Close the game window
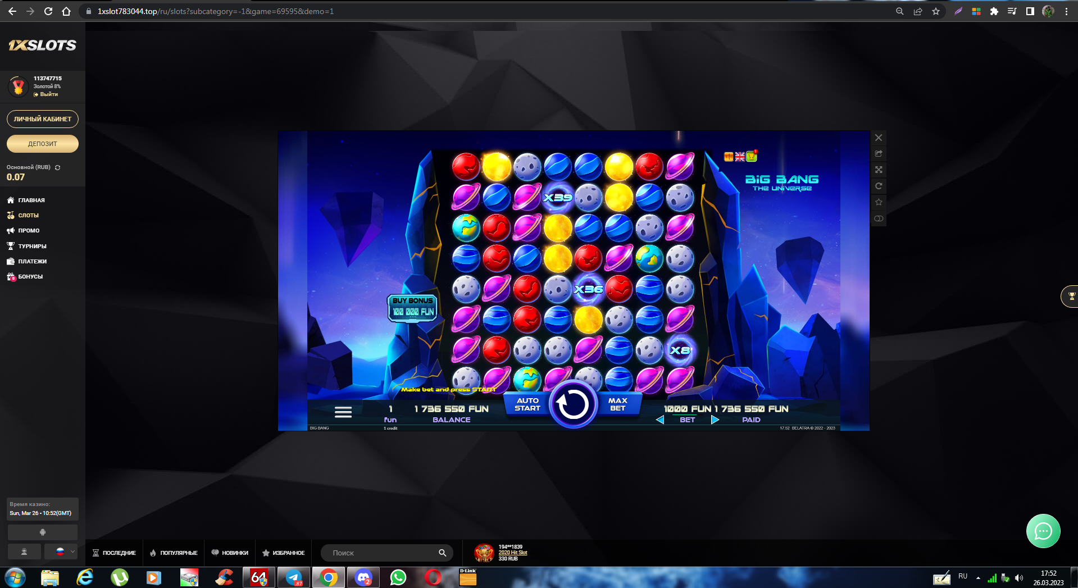Viewport: 1078px width, 588px height. [x=879, y=138]
